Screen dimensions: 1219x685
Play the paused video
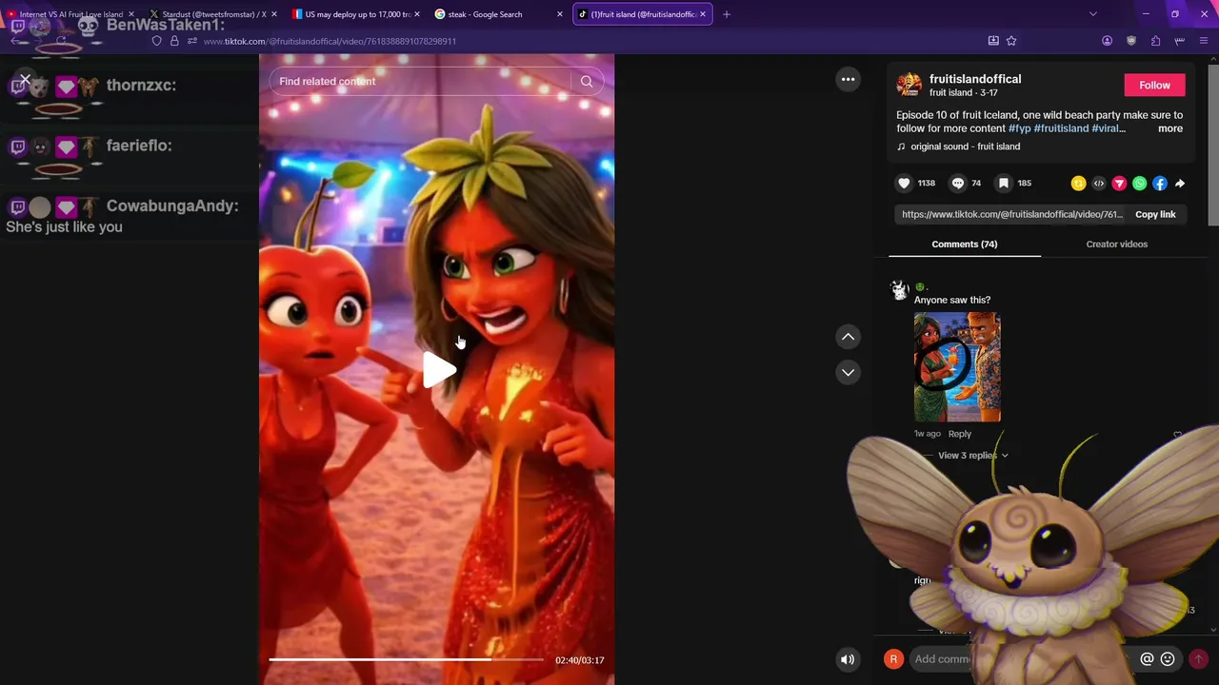point(438,371)
